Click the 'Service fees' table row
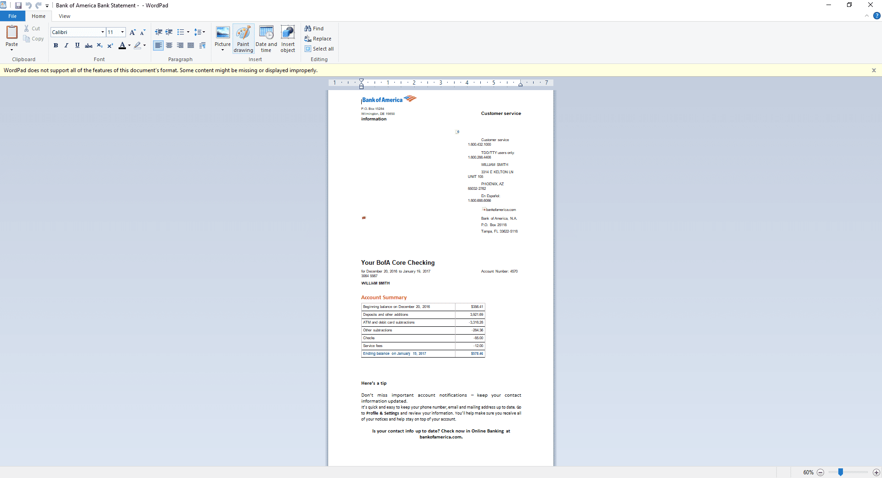This screenshot has height=478, width=882. tap(423, 346)
